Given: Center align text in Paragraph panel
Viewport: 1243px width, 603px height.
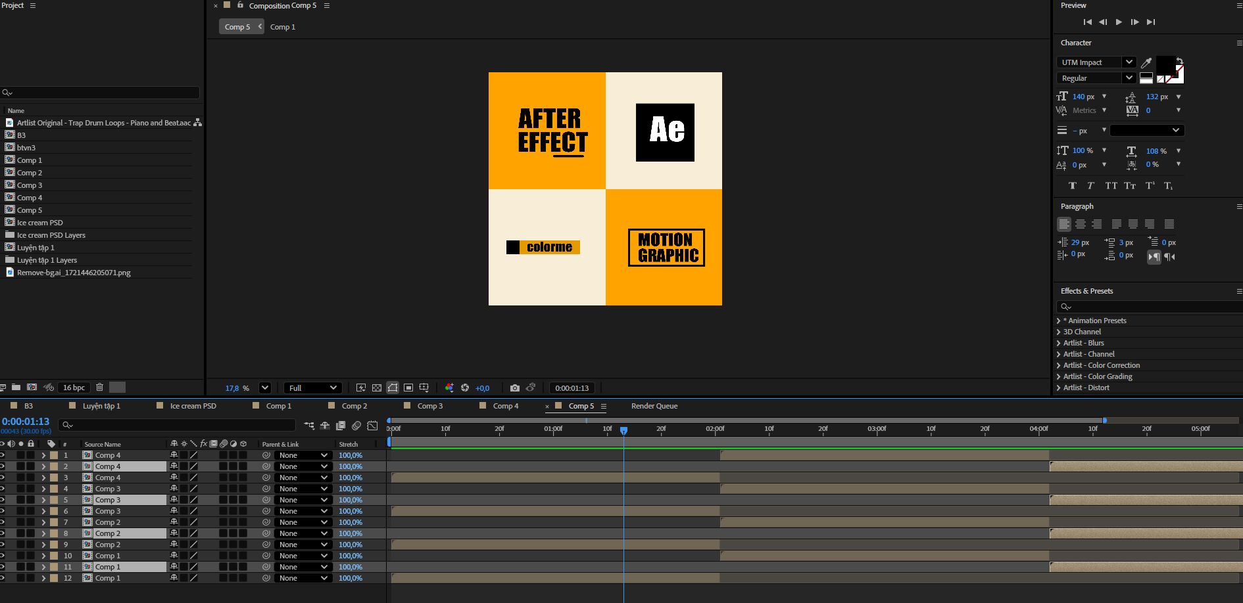Looking at the screenshot, I should tap(1081, 224).
